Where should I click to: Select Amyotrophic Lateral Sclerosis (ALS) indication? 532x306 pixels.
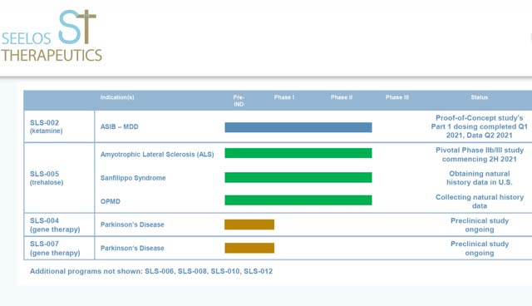pos(157,155)
